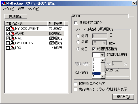This screenshot has width=138, height=104.
Task: Enable 共通設定に従う checkbox
Action: (x=76, y=23)
